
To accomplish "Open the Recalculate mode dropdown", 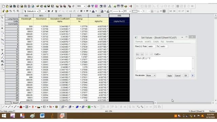I will coord(151,76).
